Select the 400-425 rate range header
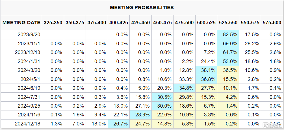The height and width of the screenshot is (130, 284). pyautogui.click(x=118, y=23)
